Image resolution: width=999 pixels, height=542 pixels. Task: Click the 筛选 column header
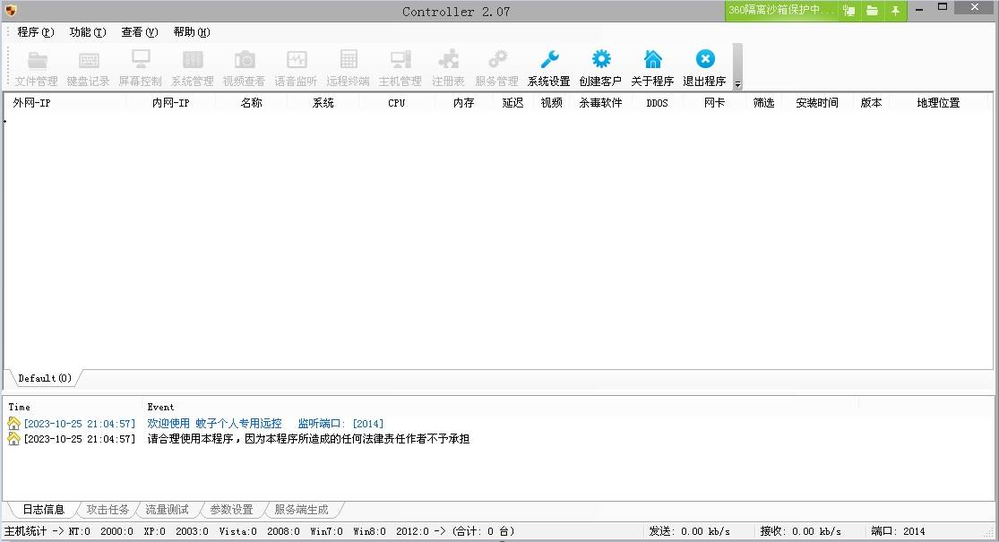tap(764, 102)
